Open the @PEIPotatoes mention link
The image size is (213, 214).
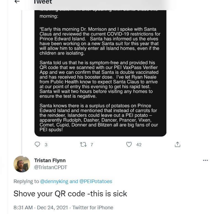pos(96,181)
